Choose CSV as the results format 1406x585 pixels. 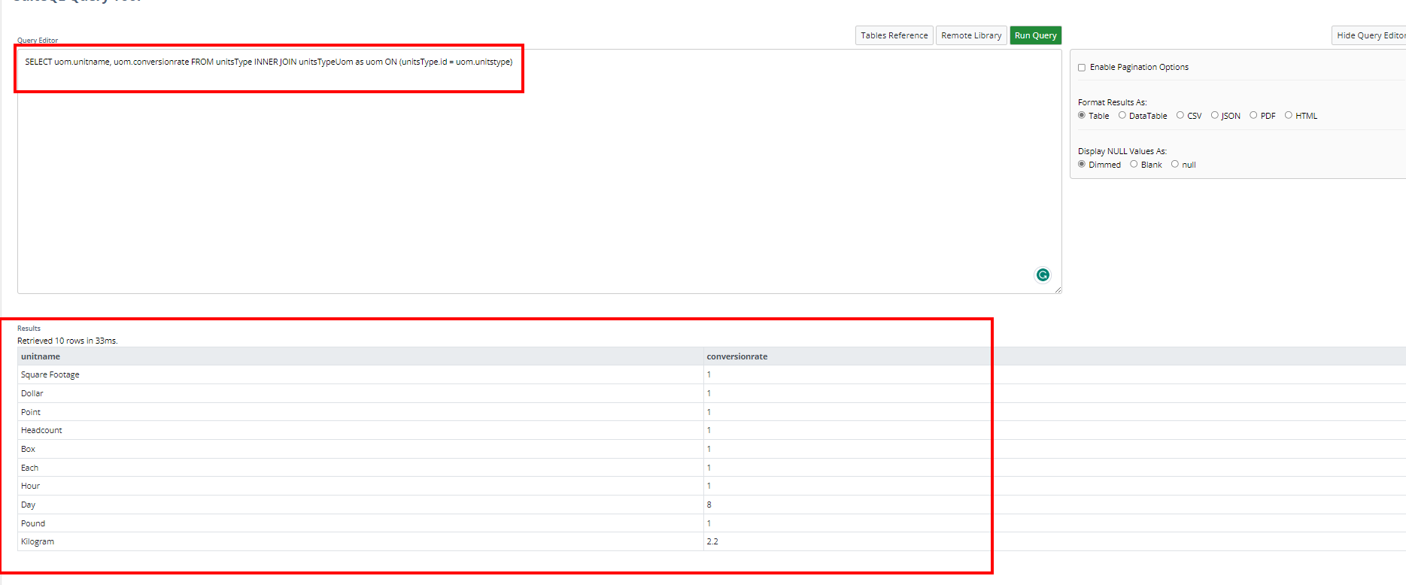coord(1180,115)
